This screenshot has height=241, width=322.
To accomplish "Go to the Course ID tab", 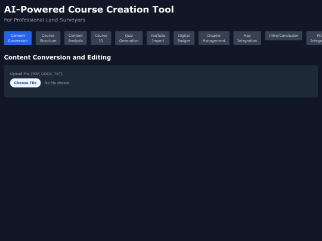I will tap(101, 38).
